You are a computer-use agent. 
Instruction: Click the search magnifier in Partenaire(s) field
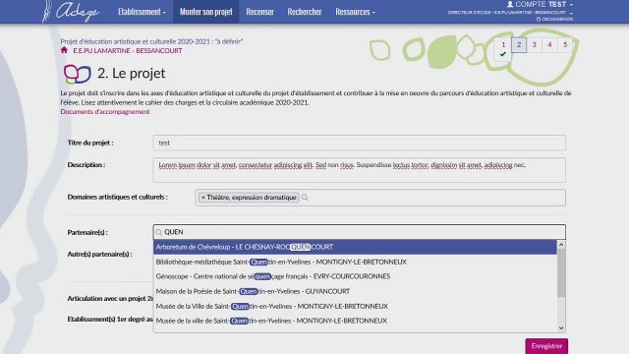tap(159, 232)
